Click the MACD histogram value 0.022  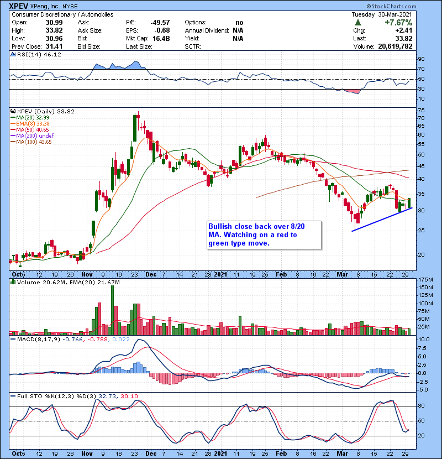pyautogui.click(x=121, y=340)
